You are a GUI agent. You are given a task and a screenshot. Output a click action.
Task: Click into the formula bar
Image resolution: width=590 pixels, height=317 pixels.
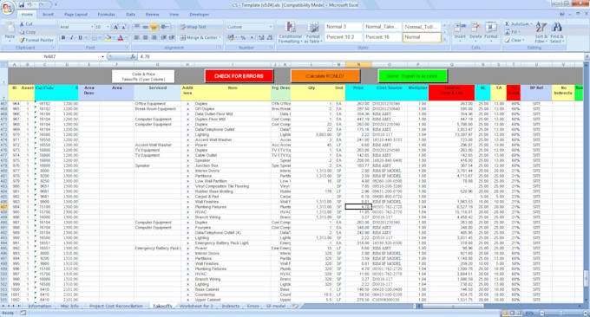pos(360,56)
